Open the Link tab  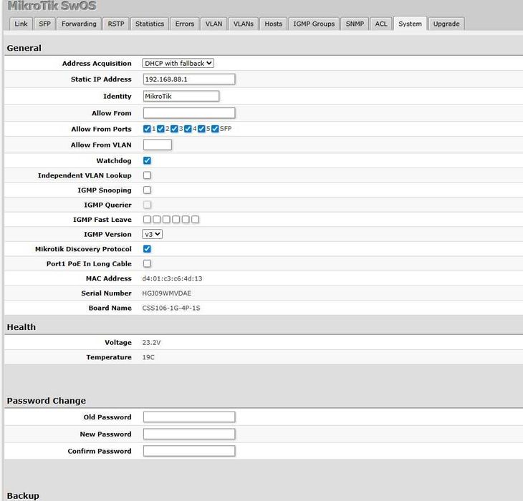pos(21,24)
